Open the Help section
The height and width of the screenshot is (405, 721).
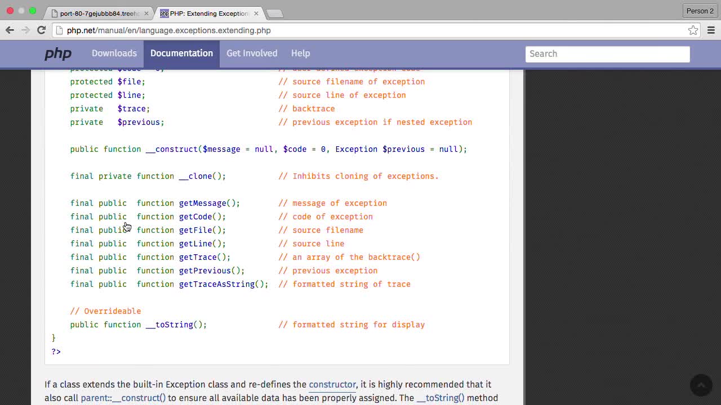tap(300, 53)
